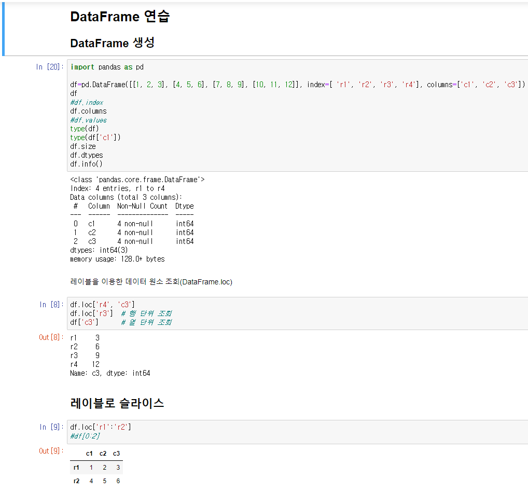Click the c2 row of the info output
This screenshot has height=492, width=528.
pos(133,233)
